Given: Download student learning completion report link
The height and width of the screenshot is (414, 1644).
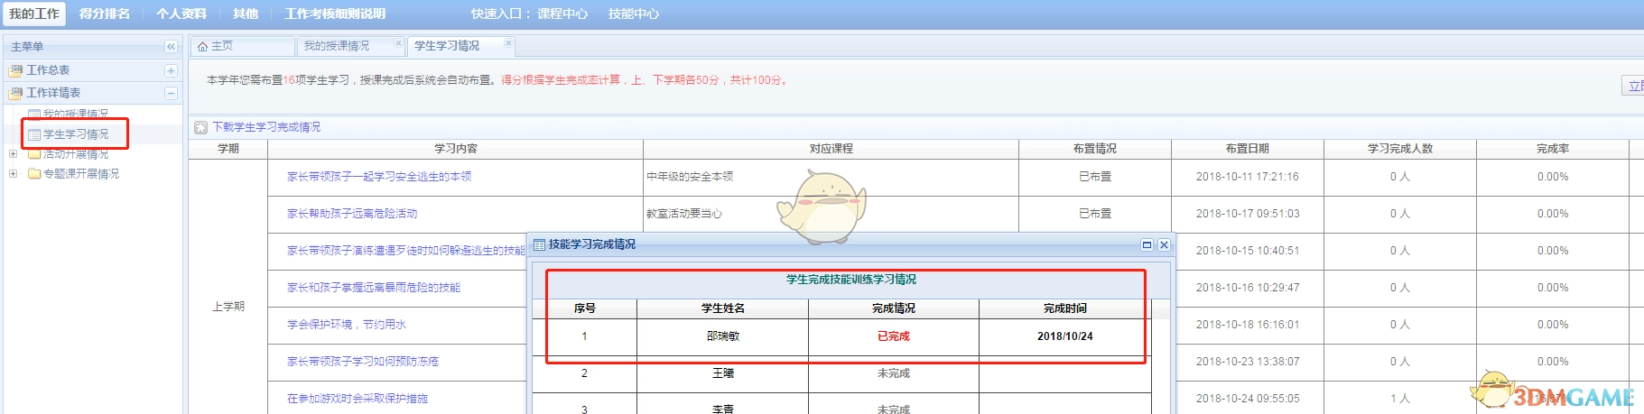Looking at the screenshot, I should (266, 127).
